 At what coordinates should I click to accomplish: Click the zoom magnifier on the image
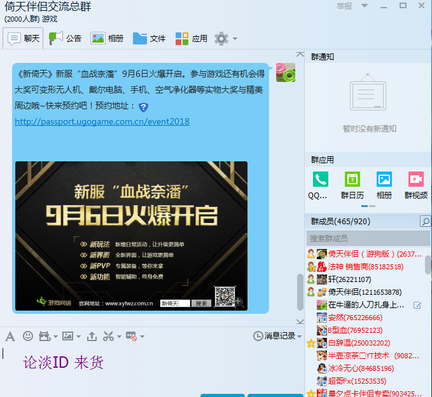(x=239, y=302)
